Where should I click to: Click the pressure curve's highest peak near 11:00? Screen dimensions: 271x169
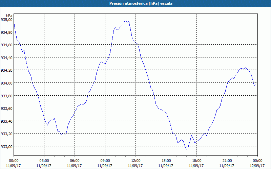click(x=126, y=20)
